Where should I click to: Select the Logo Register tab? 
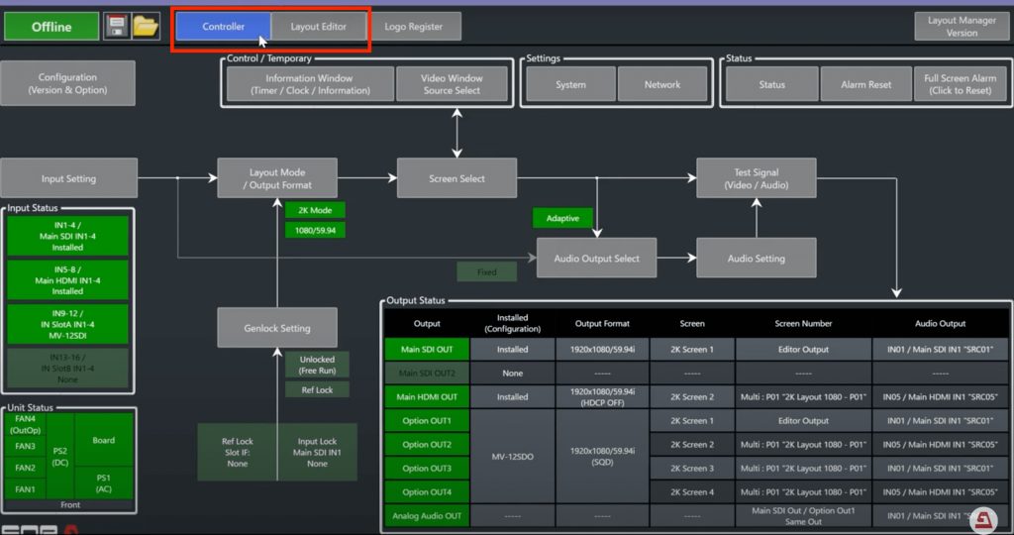click(x=415, y=27)
